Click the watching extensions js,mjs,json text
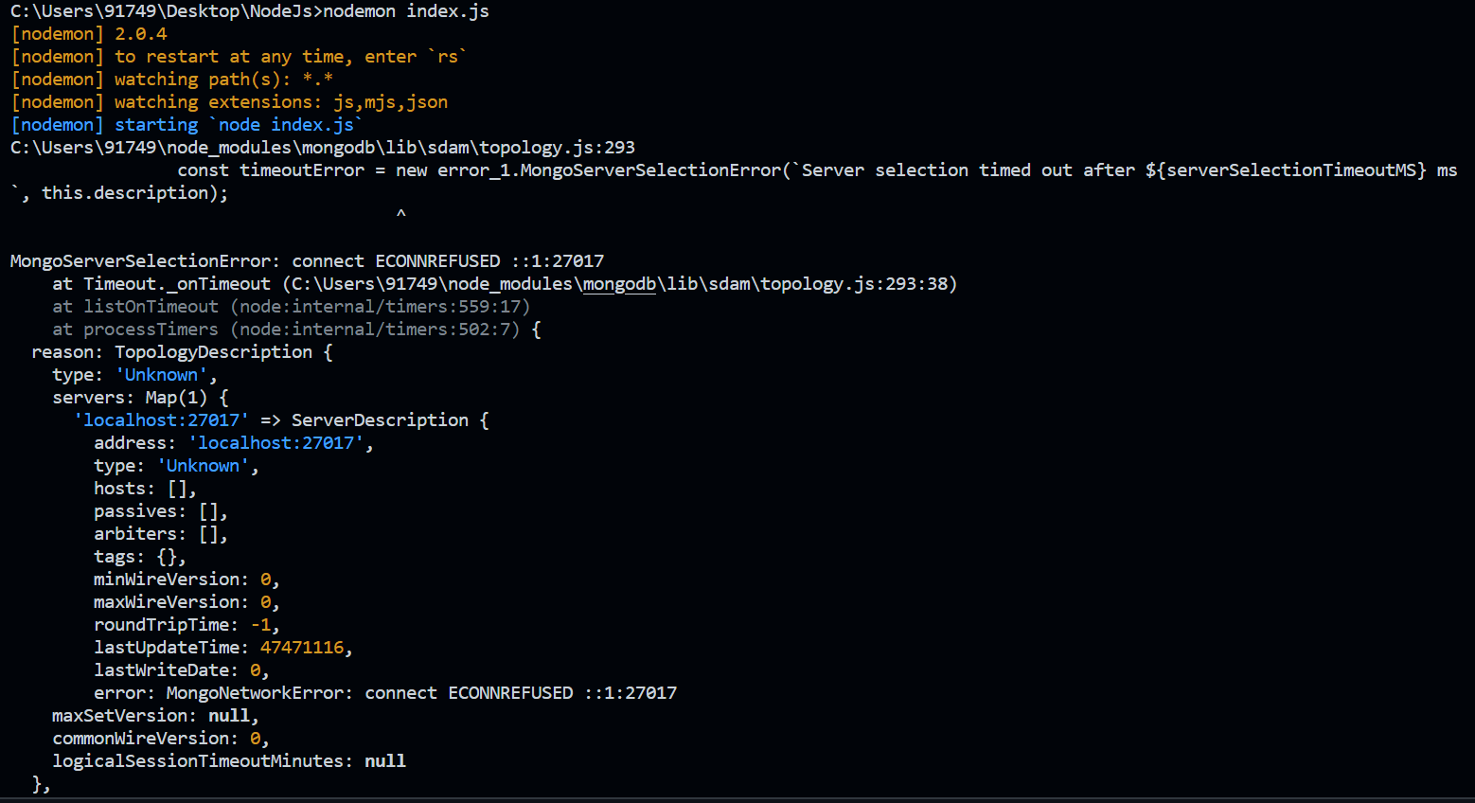The height and width of the screenshot is (803, 1475). click(x=390, y=102)
